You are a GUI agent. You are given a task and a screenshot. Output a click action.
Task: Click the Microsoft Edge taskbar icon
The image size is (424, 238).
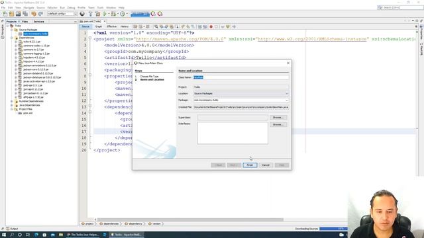[36, 235]
